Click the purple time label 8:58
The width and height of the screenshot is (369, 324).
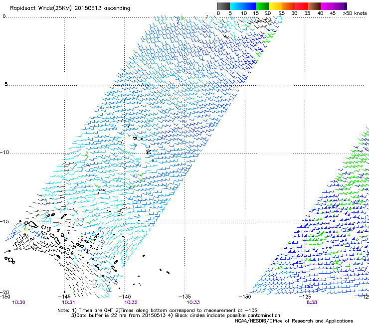tap(312, 303)
